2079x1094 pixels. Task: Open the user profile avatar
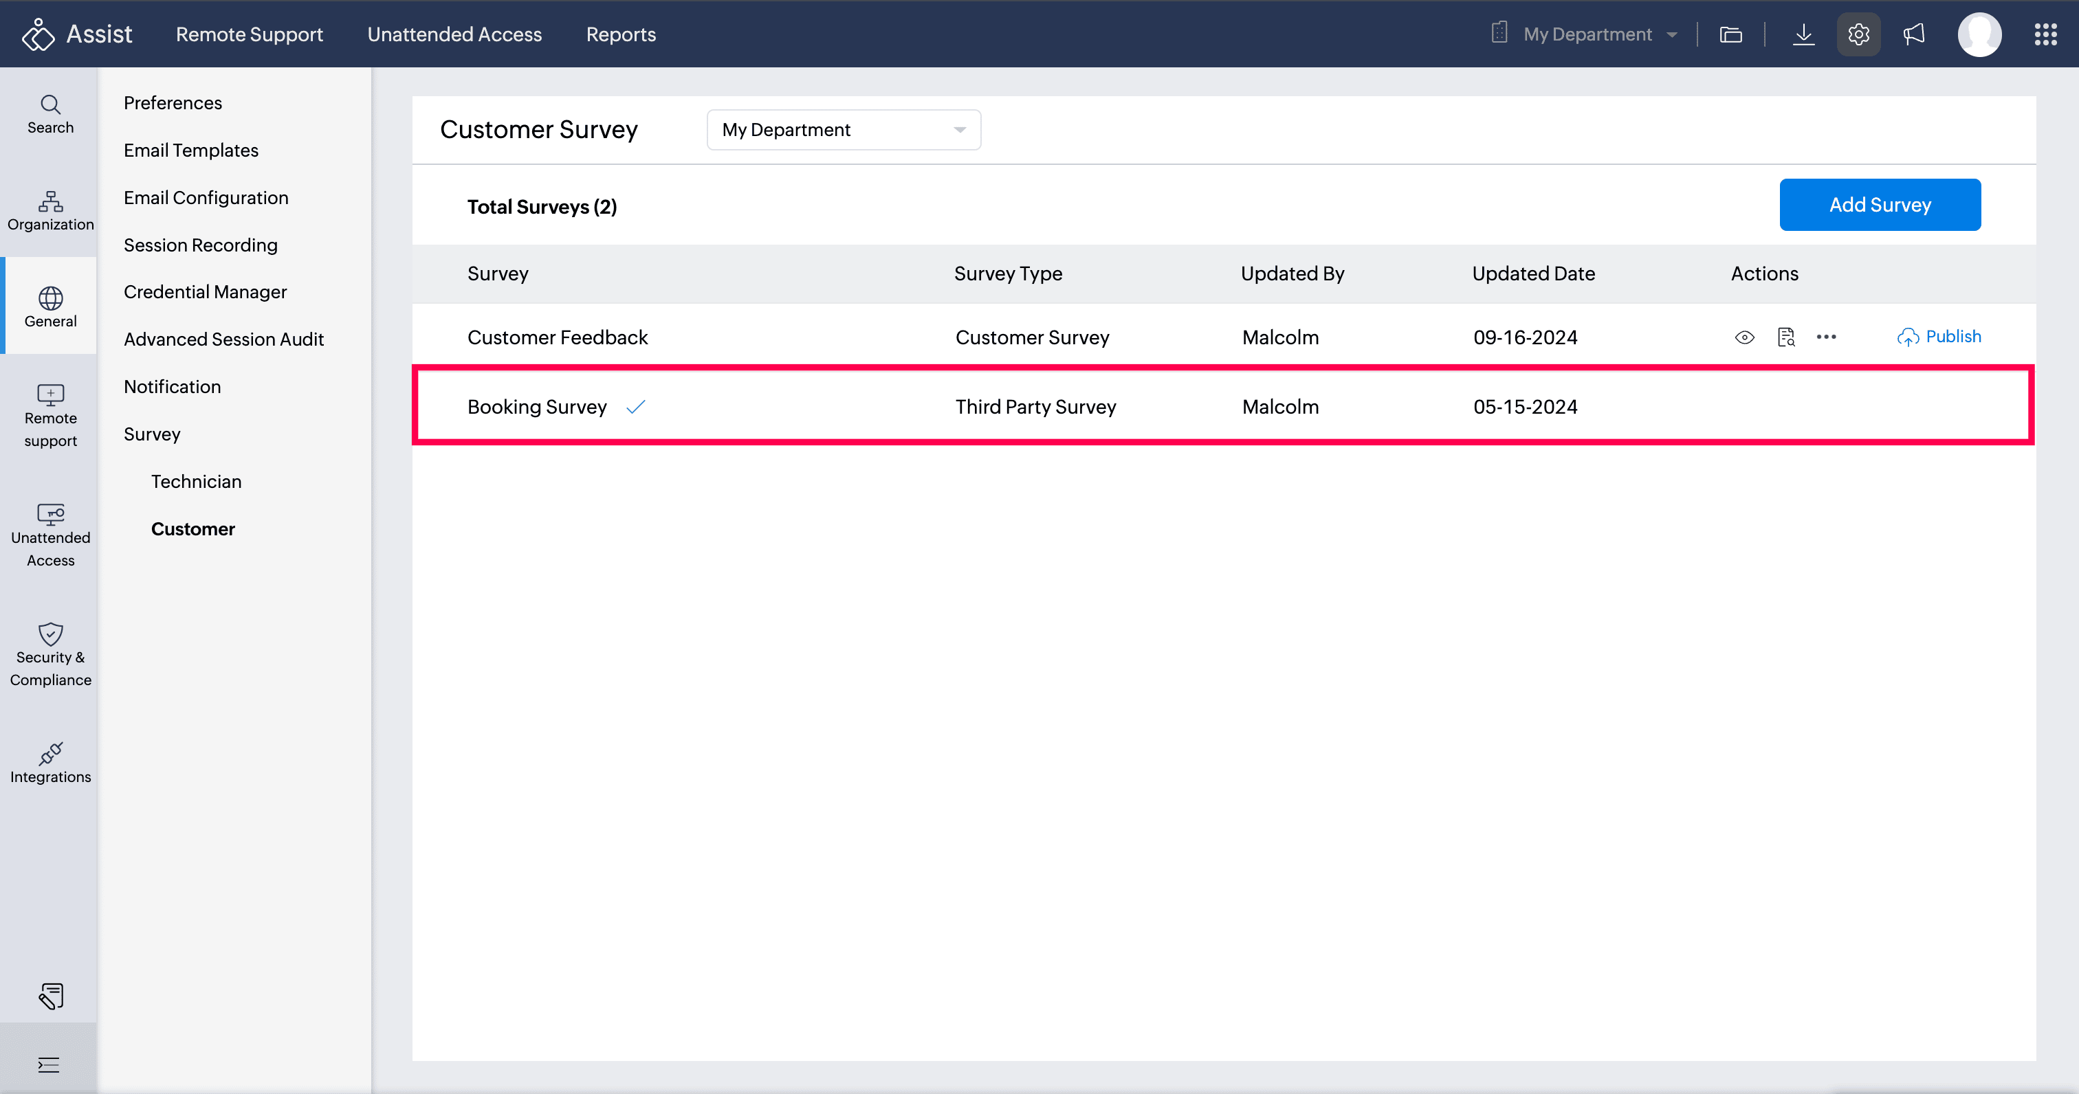pyautogui.click(x=1979, y=34)
